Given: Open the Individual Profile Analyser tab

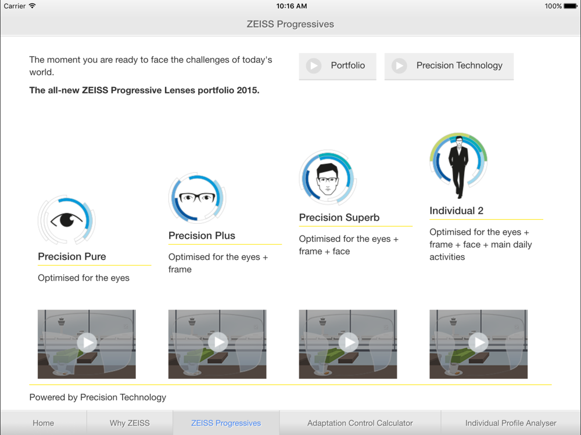Looking at the screenshot, I should point(511,423).
